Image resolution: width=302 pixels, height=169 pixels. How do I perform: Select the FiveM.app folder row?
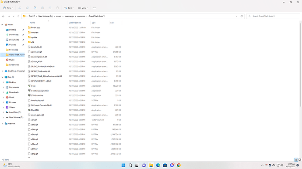tap(74, 27)
